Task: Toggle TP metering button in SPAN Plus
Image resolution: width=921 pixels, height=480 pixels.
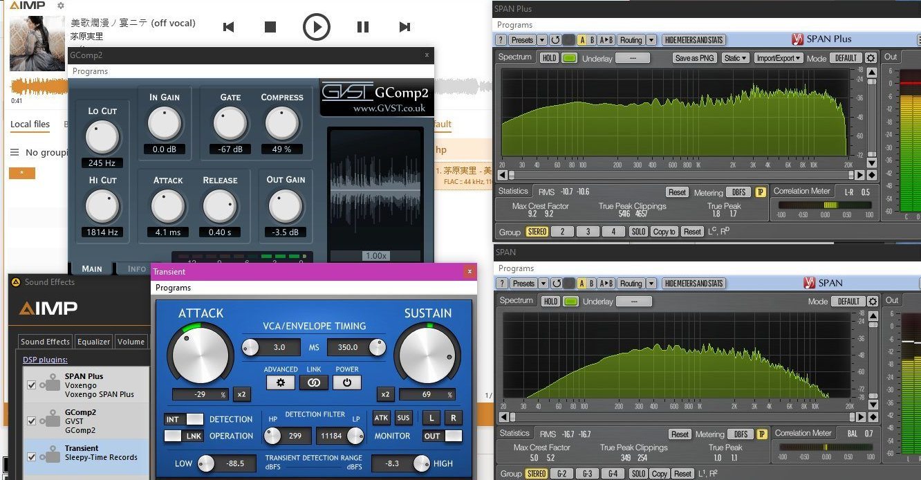Action: tap(761, 192)
